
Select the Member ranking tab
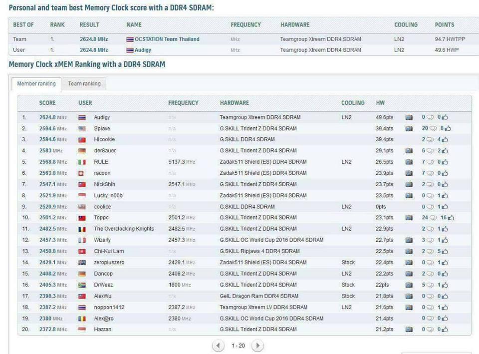36,84
